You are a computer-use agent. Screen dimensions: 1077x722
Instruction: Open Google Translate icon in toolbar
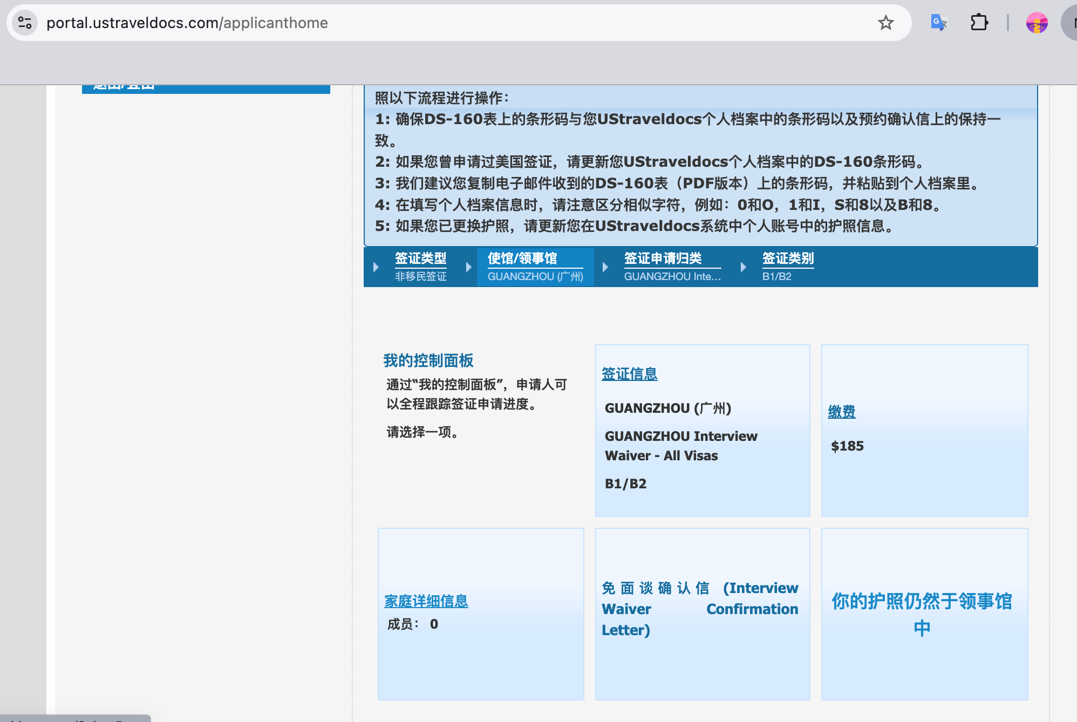coord(939,23)
